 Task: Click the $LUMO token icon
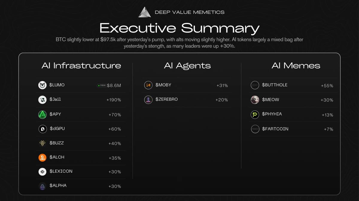click(42, 85)
